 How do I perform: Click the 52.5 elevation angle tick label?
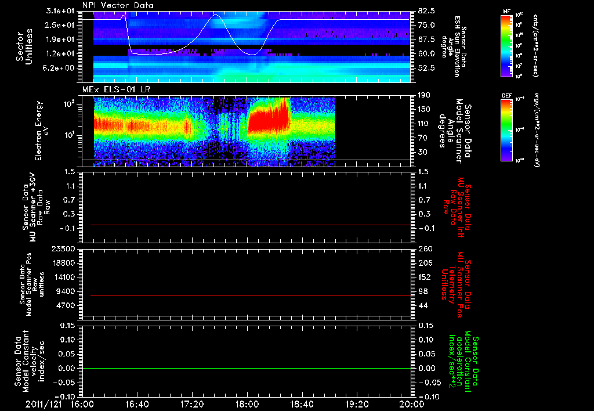(x=426, y=68)
